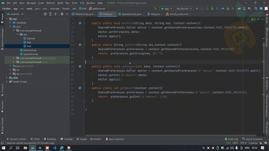This screenshot has height=151, width=269.
Task: Click the gutter icon beside getAmount method
Action: [80, 88]
